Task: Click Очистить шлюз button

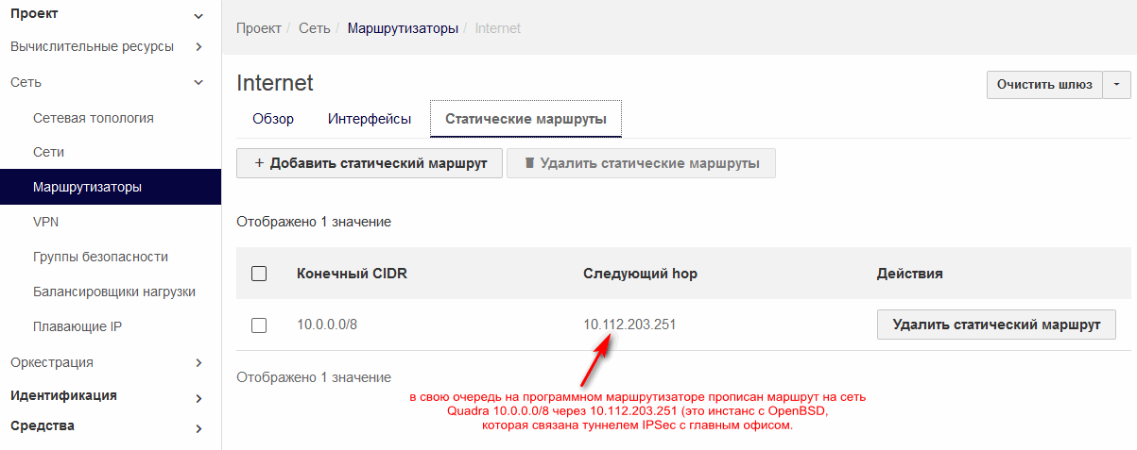Action: click(1044, 85)
